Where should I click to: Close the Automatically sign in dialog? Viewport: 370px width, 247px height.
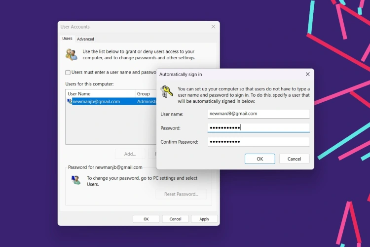click(x=307, y=74)
